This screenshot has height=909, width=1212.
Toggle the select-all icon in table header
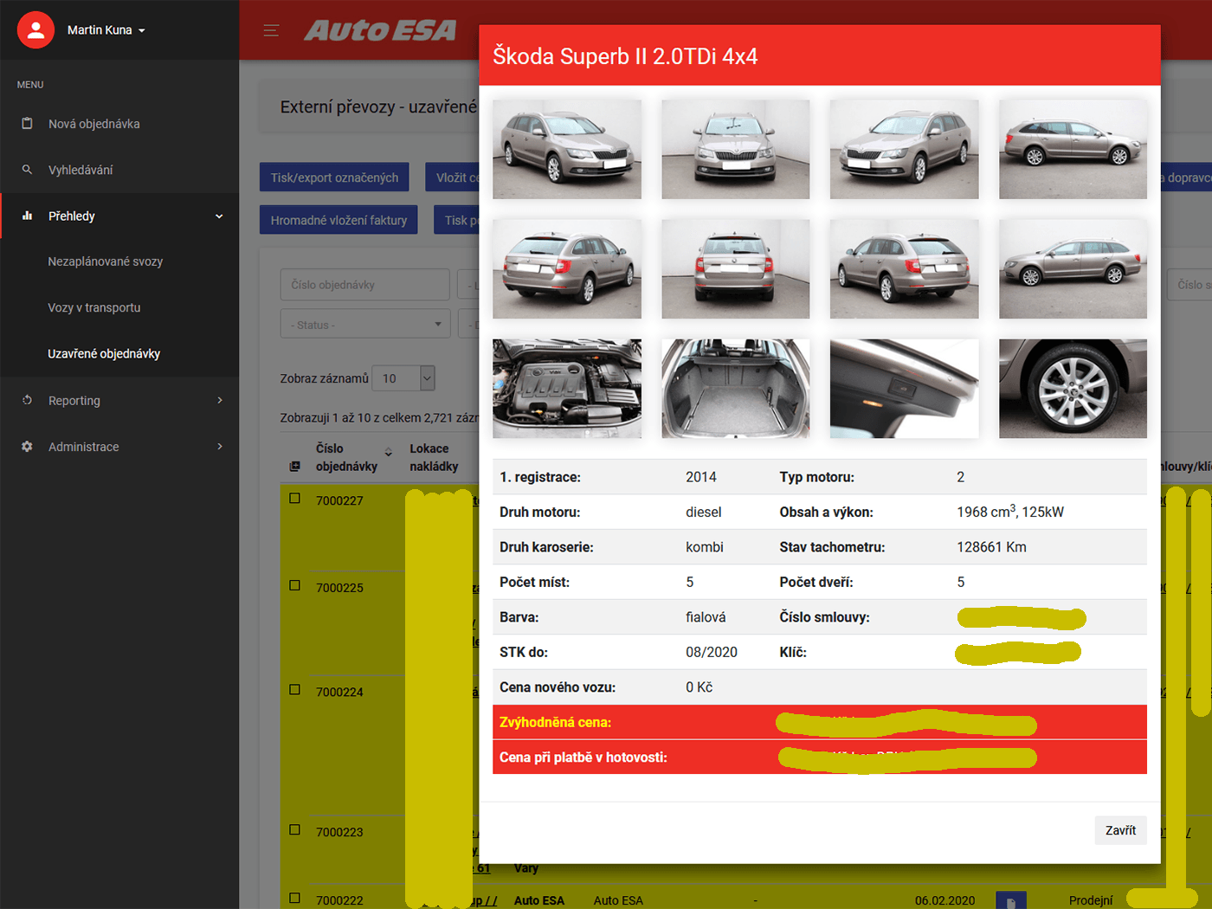click(x=294, y=467)
